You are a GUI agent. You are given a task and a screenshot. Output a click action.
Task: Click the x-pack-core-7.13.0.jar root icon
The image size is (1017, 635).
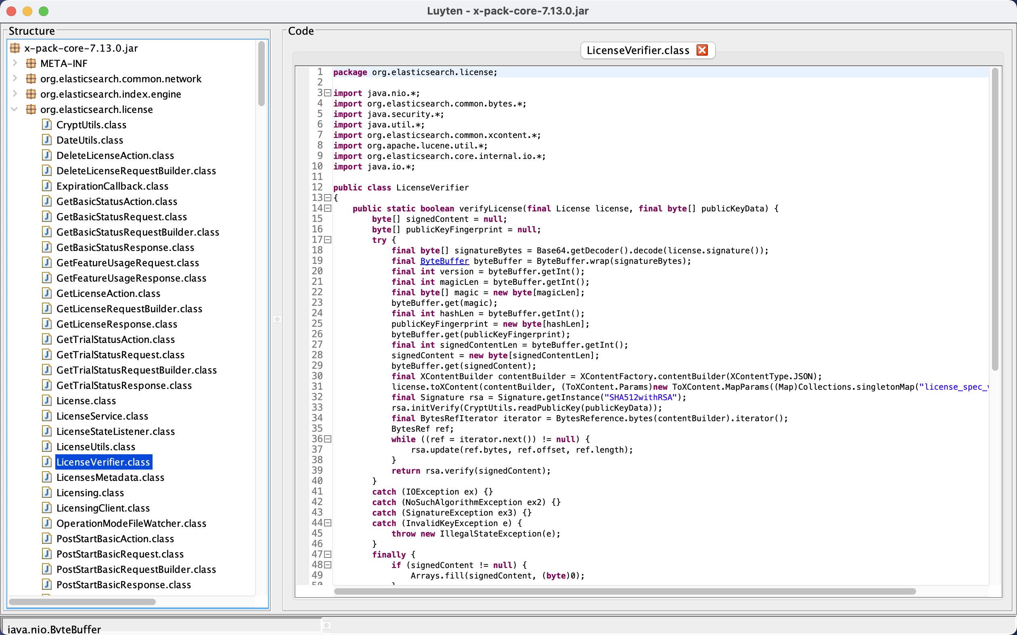[x=15, y=48]
